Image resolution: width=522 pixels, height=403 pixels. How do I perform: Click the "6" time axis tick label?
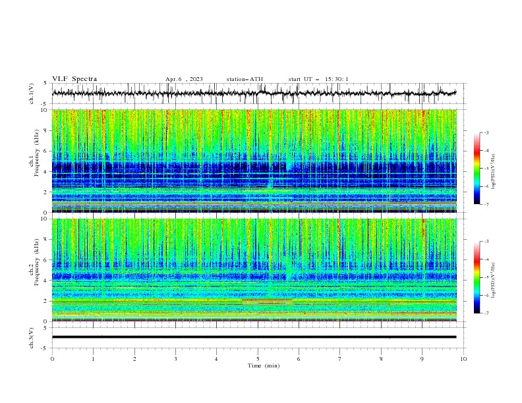click(299, 359)
